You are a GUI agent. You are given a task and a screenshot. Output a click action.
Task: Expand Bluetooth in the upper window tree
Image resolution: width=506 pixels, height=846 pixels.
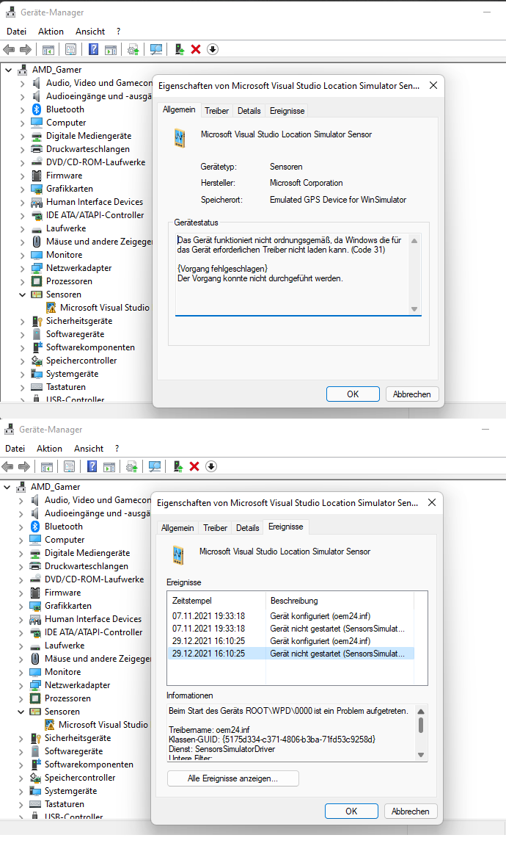(22, 109)
